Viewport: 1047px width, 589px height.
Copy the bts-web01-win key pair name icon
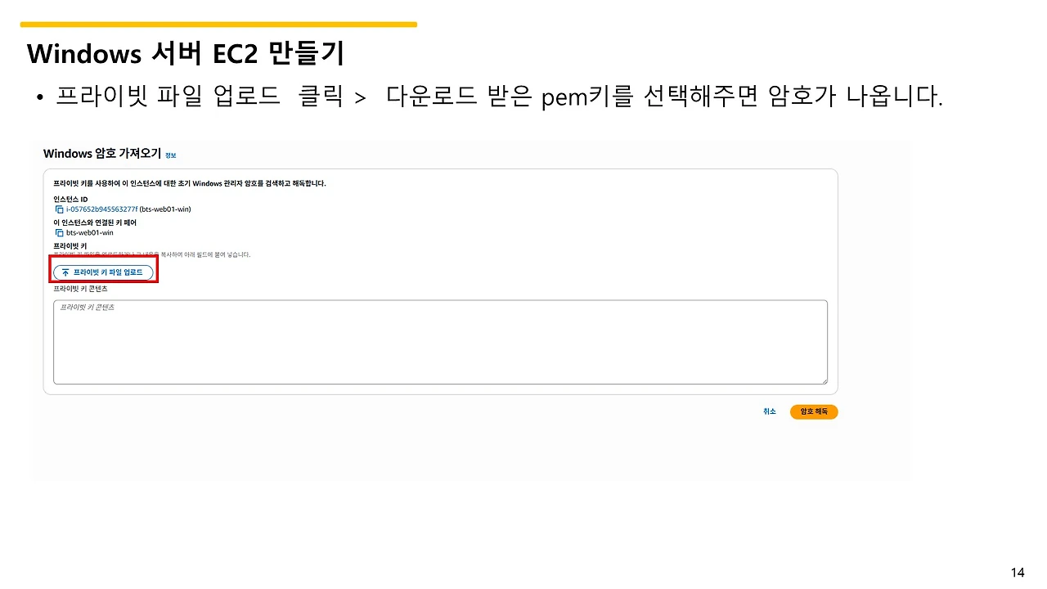pos(59,232)
